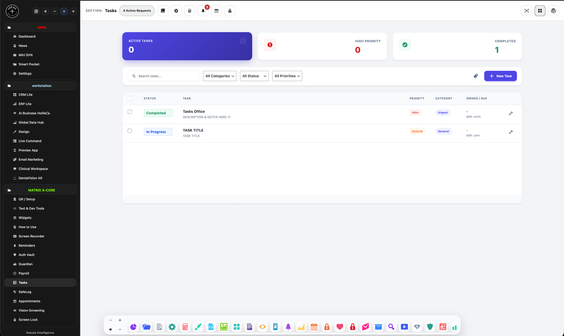Open the All Categories dropdown

[x=220, y=76]
